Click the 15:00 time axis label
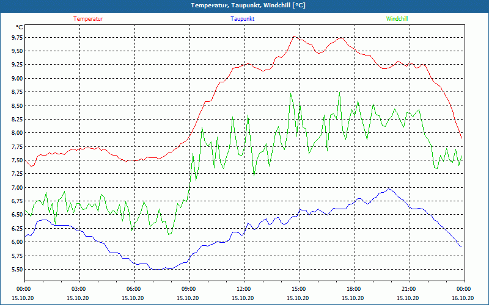This screenshot has height=305, width=489. (300, 289)
